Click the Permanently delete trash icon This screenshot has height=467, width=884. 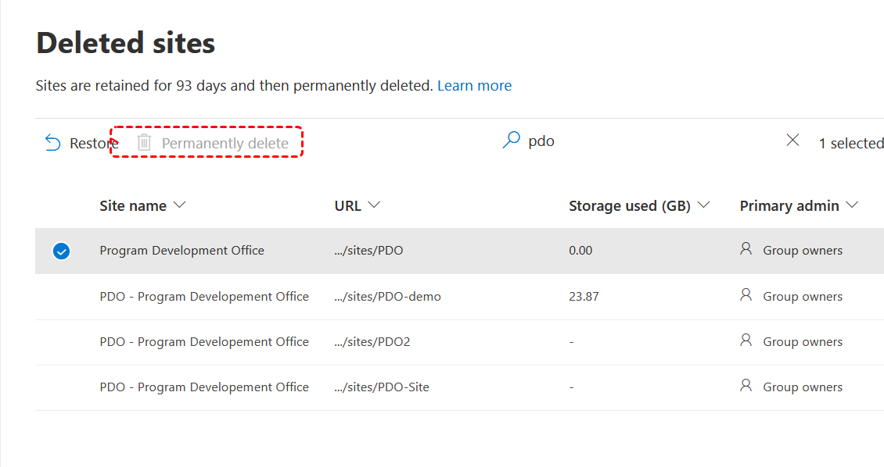(144, 143)
